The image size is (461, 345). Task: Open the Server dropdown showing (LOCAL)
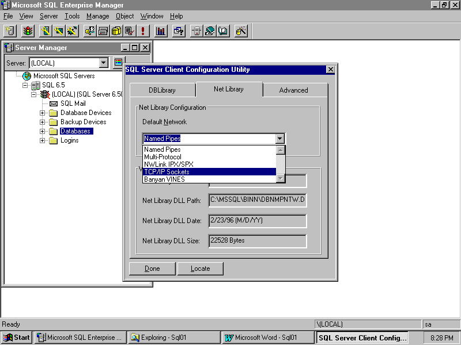(x=104, y=63)
